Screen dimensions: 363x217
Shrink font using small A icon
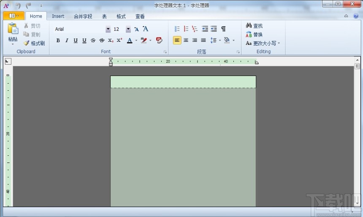(136, 29)
